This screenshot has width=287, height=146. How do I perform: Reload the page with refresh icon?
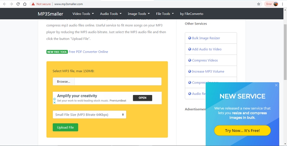18,4
